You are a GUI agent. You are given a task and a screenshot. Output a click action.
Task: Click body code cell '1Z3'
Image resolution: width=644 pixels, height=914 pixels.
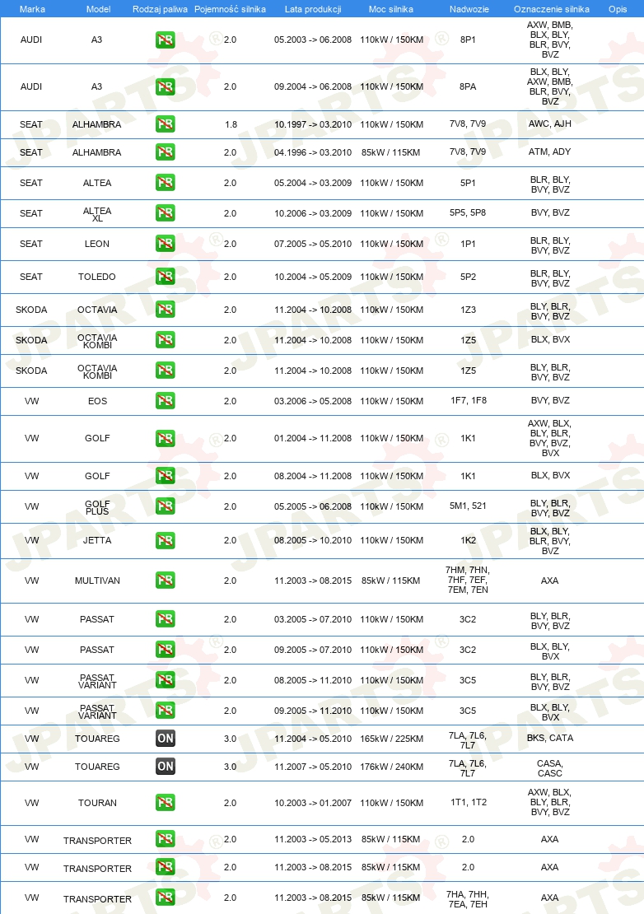(x=468, y=310)
